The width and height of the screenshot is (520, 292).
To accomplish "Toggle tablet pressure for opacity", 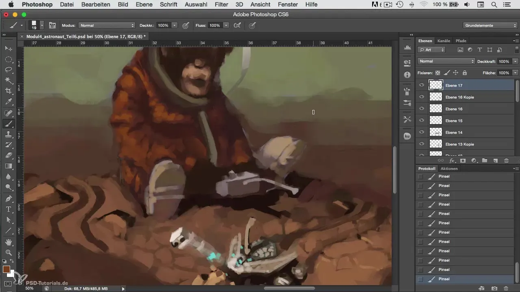I will pyautogui.click(x=186, y=25).
